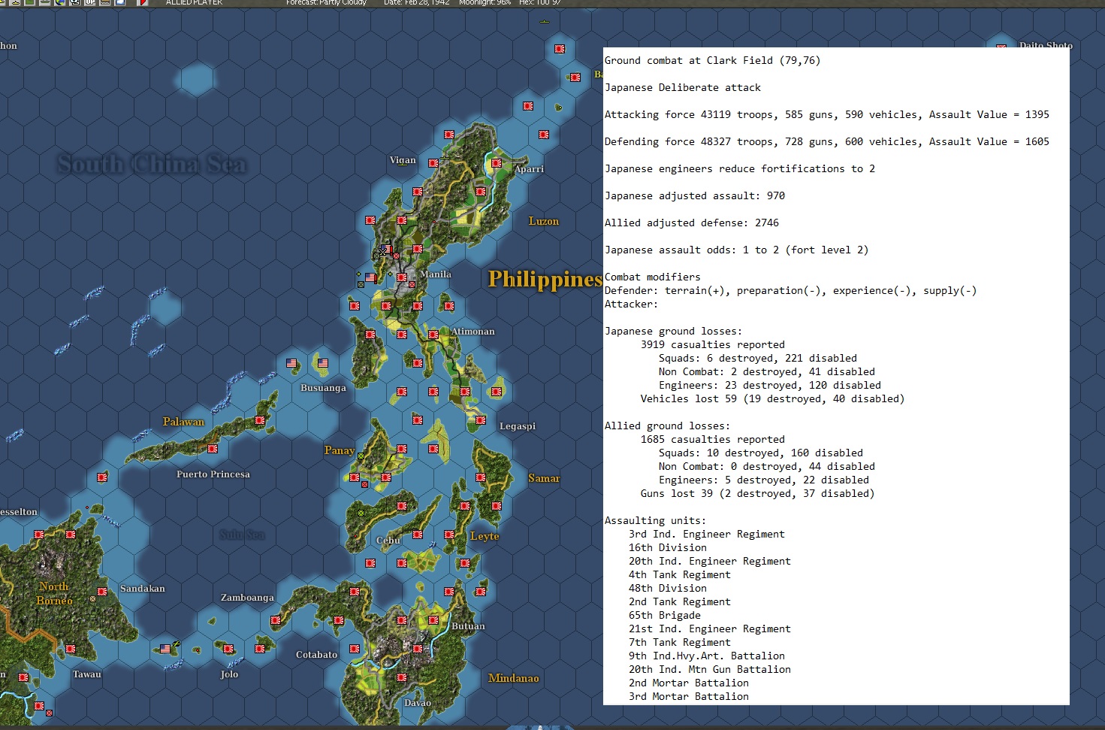Screen dimensions: 1105x730
Task: Click the 'Japanese adjusted assault: 970' line
Action: [695, 196]
